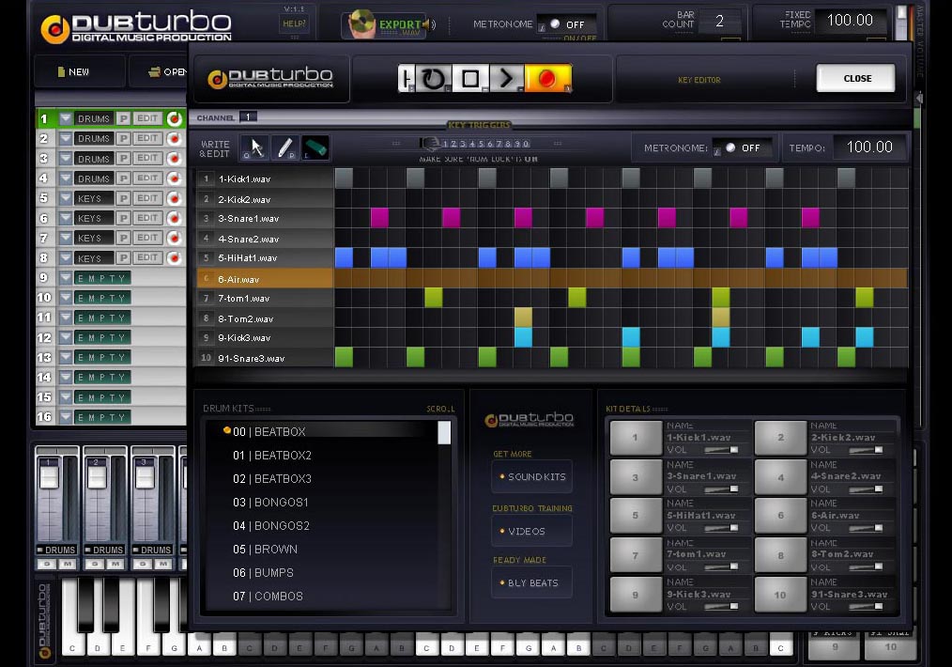Toggle first magenta Snare1 step
The width and height of the screenshot is (952, 667).
[x=379, y=217]
